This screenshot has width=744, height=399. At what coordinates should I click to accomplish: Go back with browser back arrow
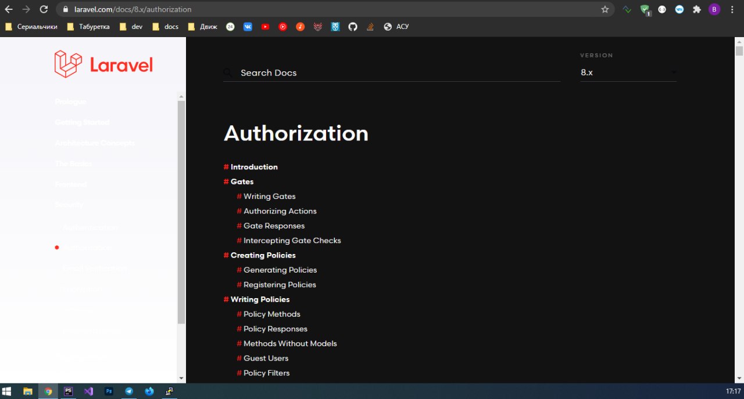(9, 9)
